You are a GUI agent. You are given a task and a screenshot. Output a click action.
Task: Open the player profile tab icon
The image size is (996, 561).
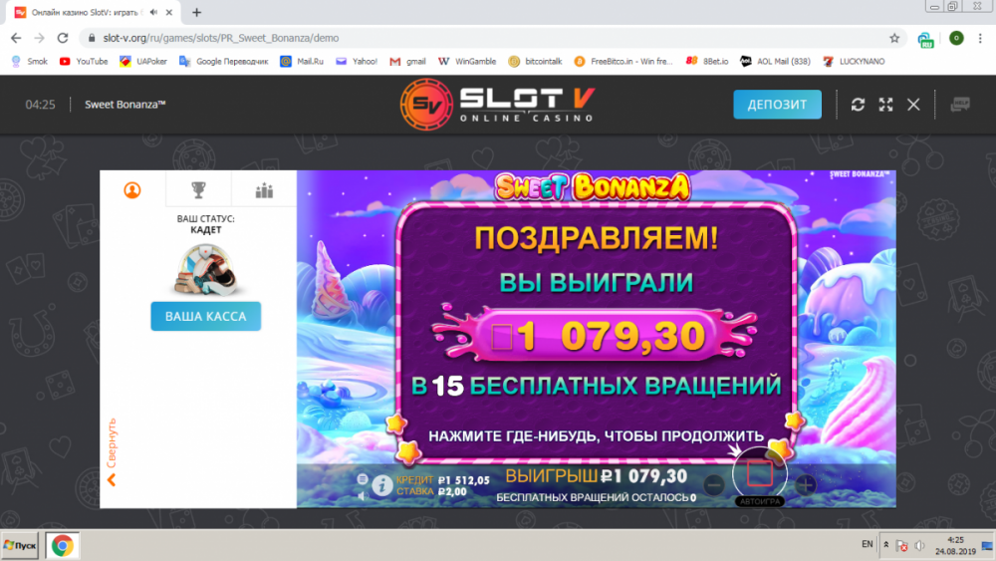coord(132,190)
